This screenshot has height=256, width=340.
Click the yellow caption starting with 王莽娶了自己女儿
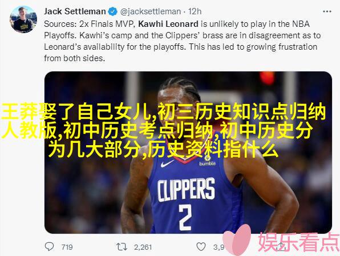[x=164, y=131]
